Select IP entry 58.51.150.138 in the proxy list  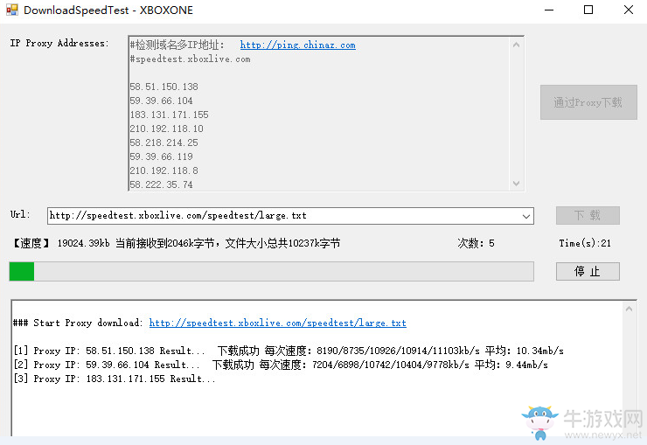coord(163,87)
